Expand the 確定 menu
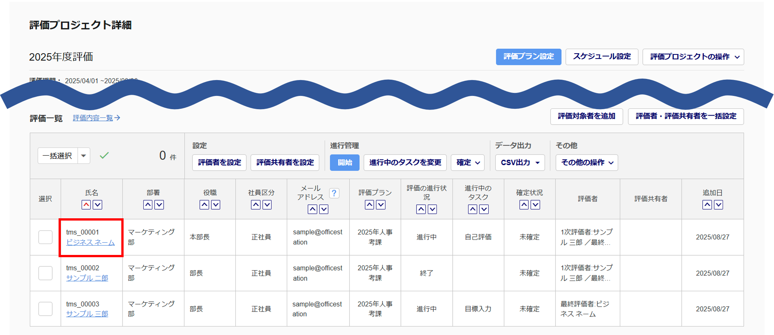774x335 pixels. [x=468, y=163]
